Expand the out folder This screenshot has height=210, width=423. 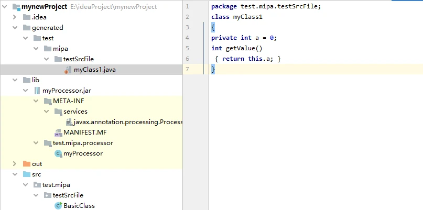[x=15, y=164]
